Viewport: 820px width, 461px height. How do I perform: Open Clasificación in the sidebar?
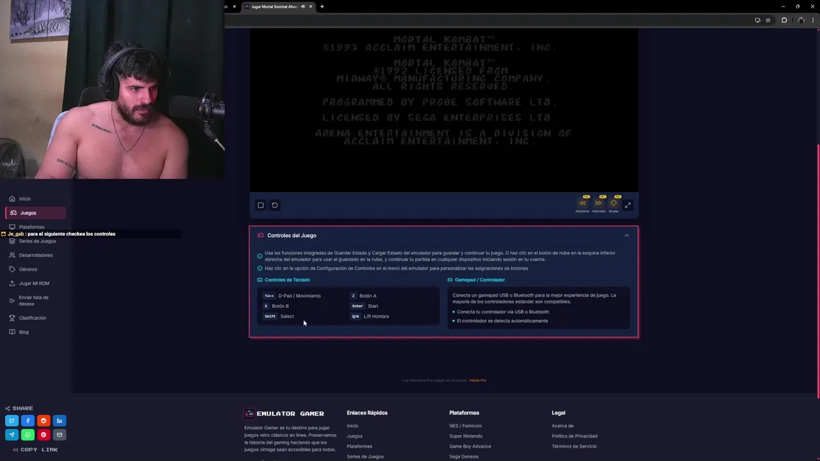tap(36, 318)
